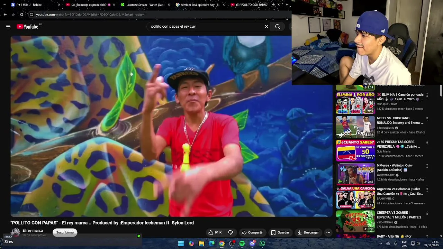Open Spotify from the taskbar
Viewport: 443px width, 249px height.
pos(242,243)
